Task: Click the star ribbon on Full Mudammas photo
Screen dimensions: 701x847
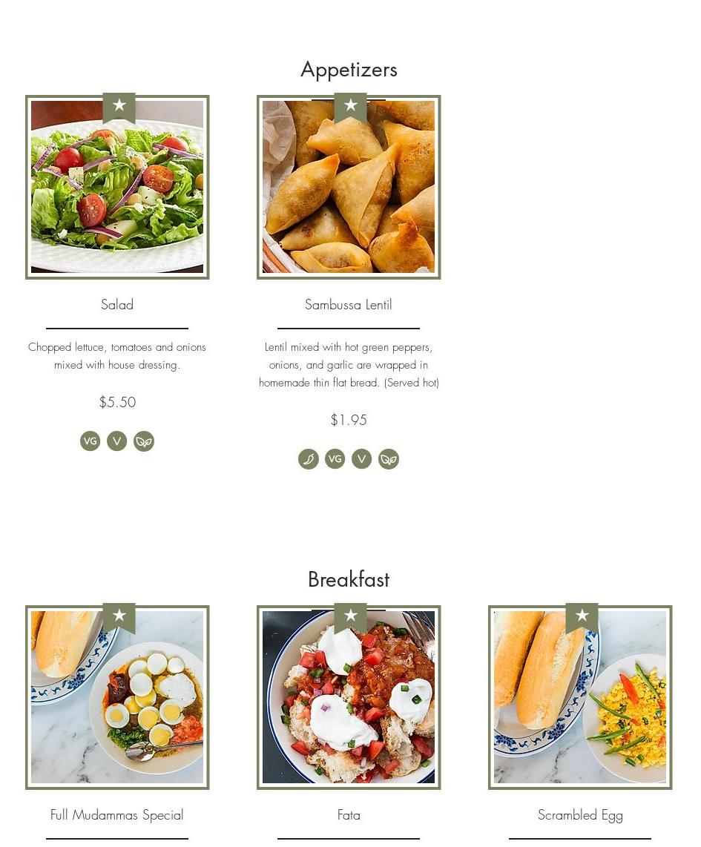Action: tap(119, 618)
